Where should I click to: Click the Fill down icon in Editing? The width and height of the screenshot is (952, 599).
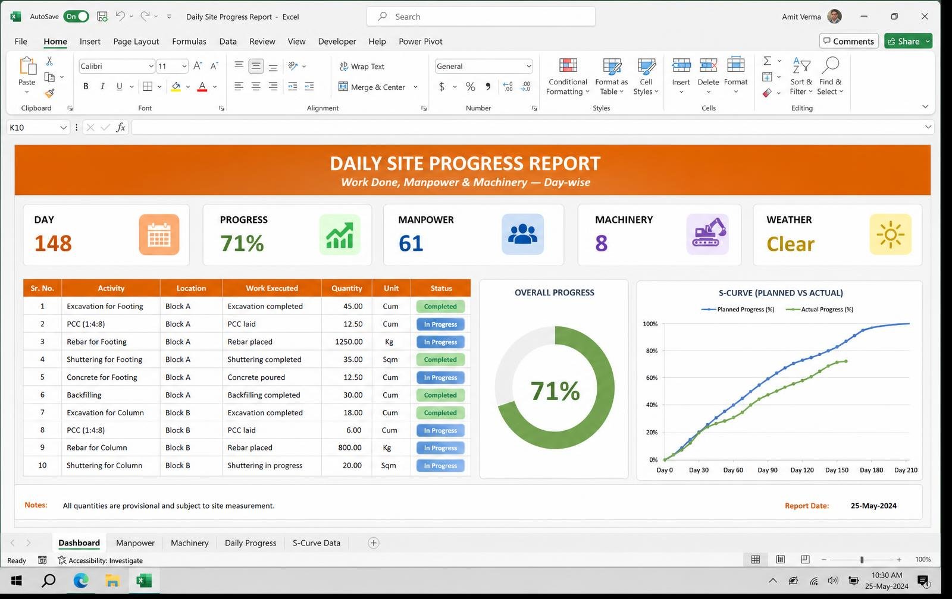click(768, 77)
